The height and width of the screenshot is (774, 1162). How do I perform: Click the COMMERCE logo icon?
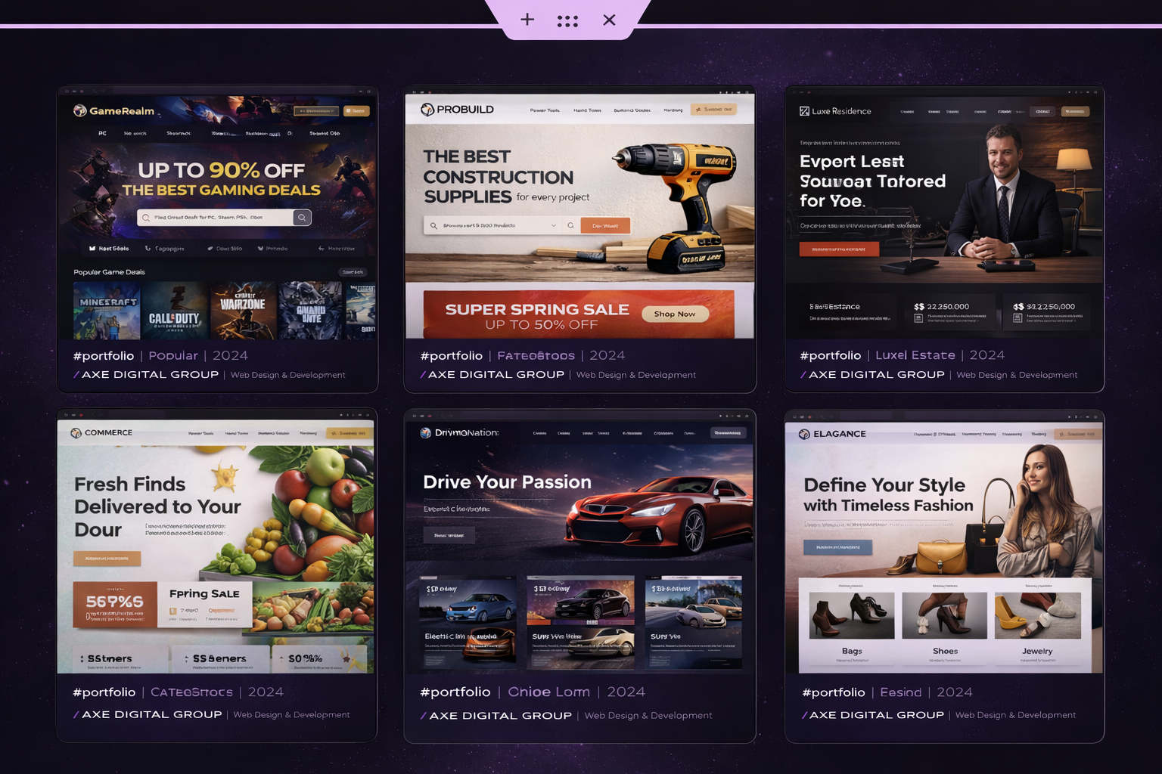pos(76,433)
